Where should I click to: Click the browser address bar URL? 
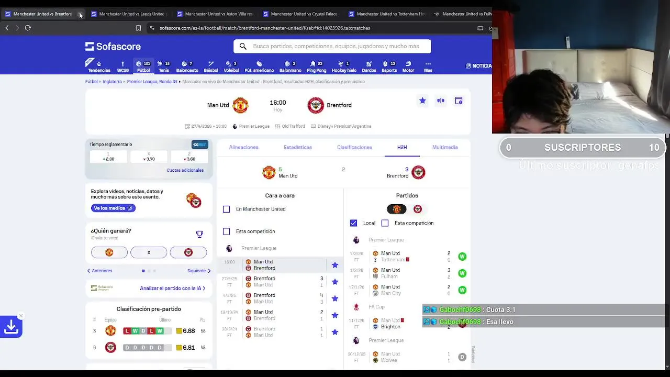pyautogui.click(x=264, y=28)
